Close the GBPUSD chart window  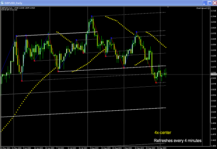pos(215,3)
